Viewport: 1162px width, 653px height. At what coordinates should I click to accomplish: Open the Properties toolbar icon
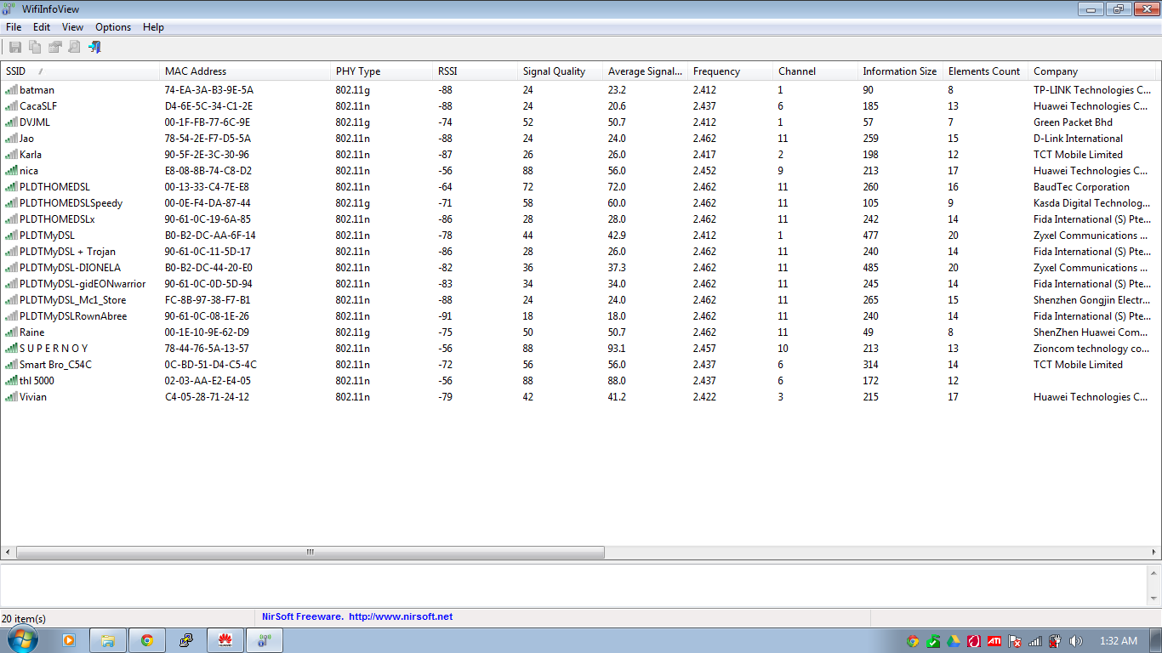point(55,47)
